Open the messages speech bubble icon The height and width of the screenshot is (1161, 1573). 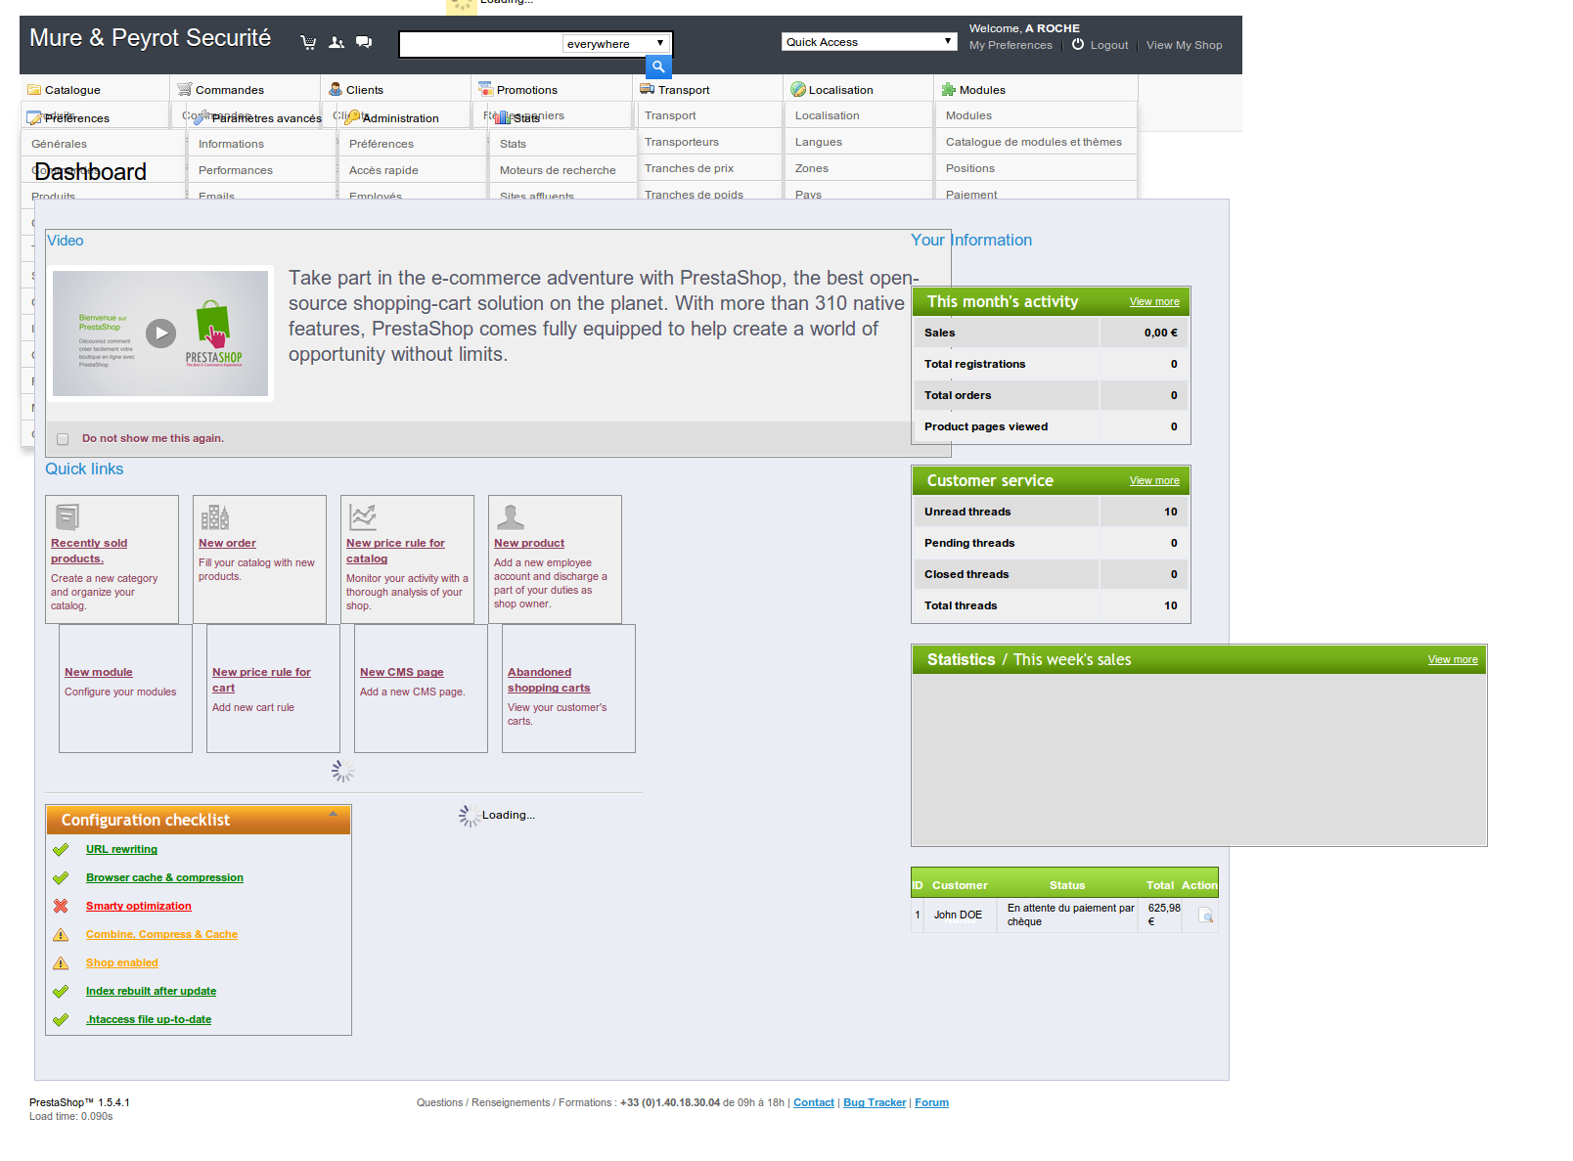(364, 42)
